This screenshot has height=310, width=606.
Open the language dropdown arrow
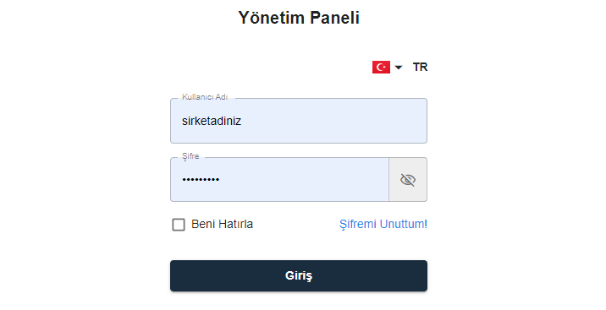click(399, 68)
